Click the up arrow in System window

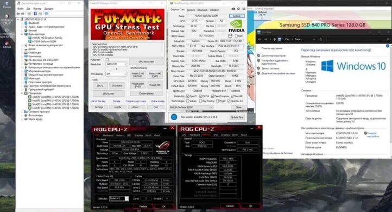pyautogui.click(x=275, y=39)
